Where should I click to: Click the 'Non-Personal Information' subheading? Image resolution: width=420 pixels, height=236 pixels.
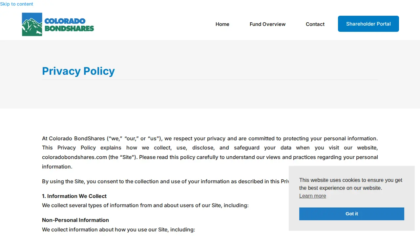(x=75, y=220)
